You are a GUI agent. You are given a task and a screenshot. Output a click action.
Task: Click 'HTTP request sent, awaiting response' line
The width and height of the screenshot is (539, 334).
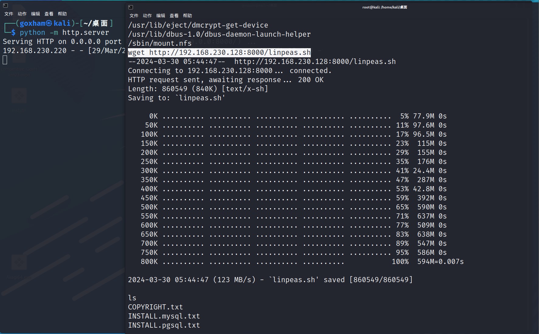click(x=226, y=80)
